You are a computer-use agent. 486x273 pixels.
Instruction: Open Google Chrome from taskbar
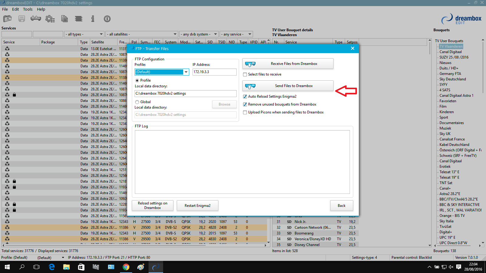pyautogui.click(x=126, y=267)
